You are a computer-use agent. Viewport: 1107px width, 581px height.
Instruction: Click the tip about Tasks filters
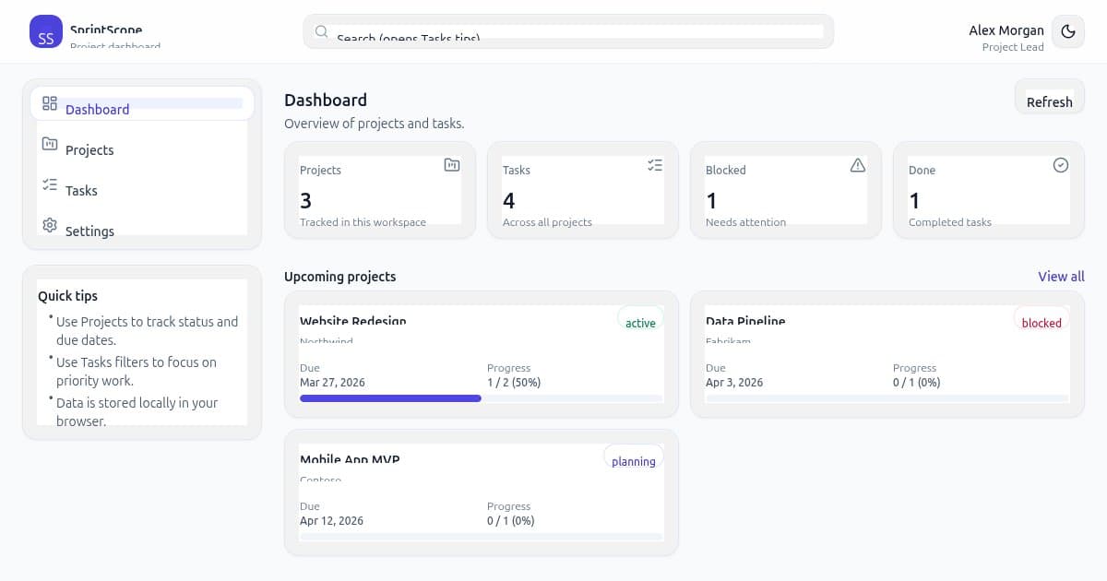pyautogui.click(x=137, y=372)
